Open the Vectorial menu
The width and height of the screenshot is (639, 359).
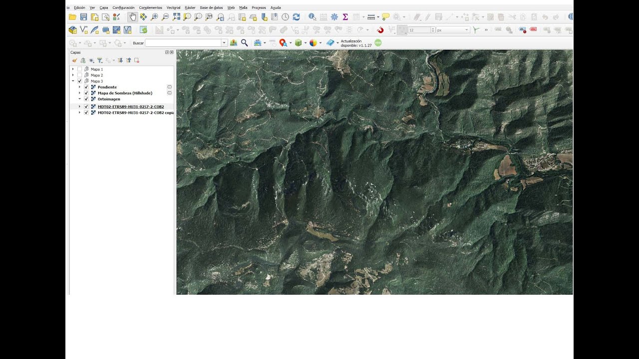174,7
